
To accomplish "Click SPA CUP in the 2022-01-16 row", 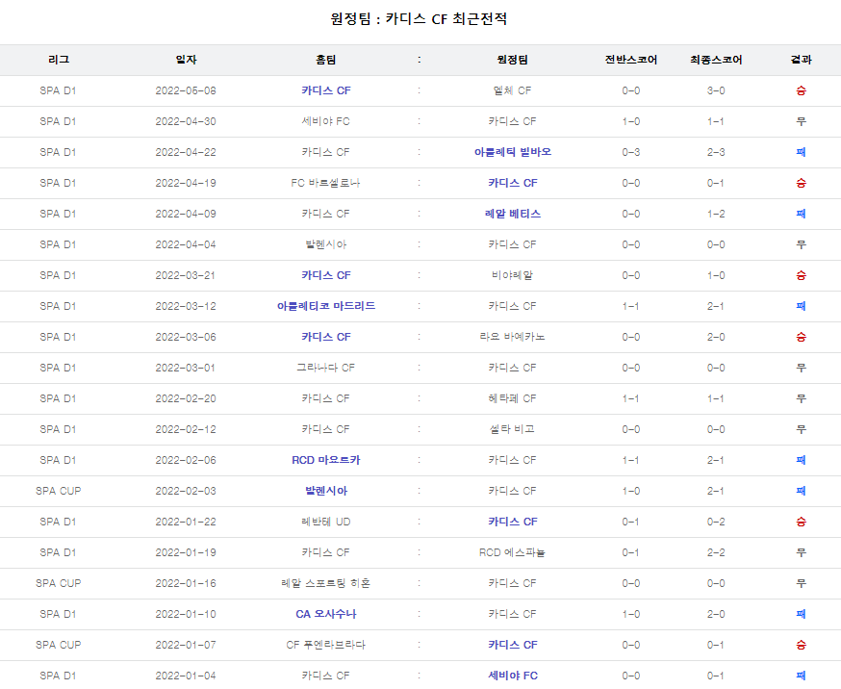I will click(59, 583).
